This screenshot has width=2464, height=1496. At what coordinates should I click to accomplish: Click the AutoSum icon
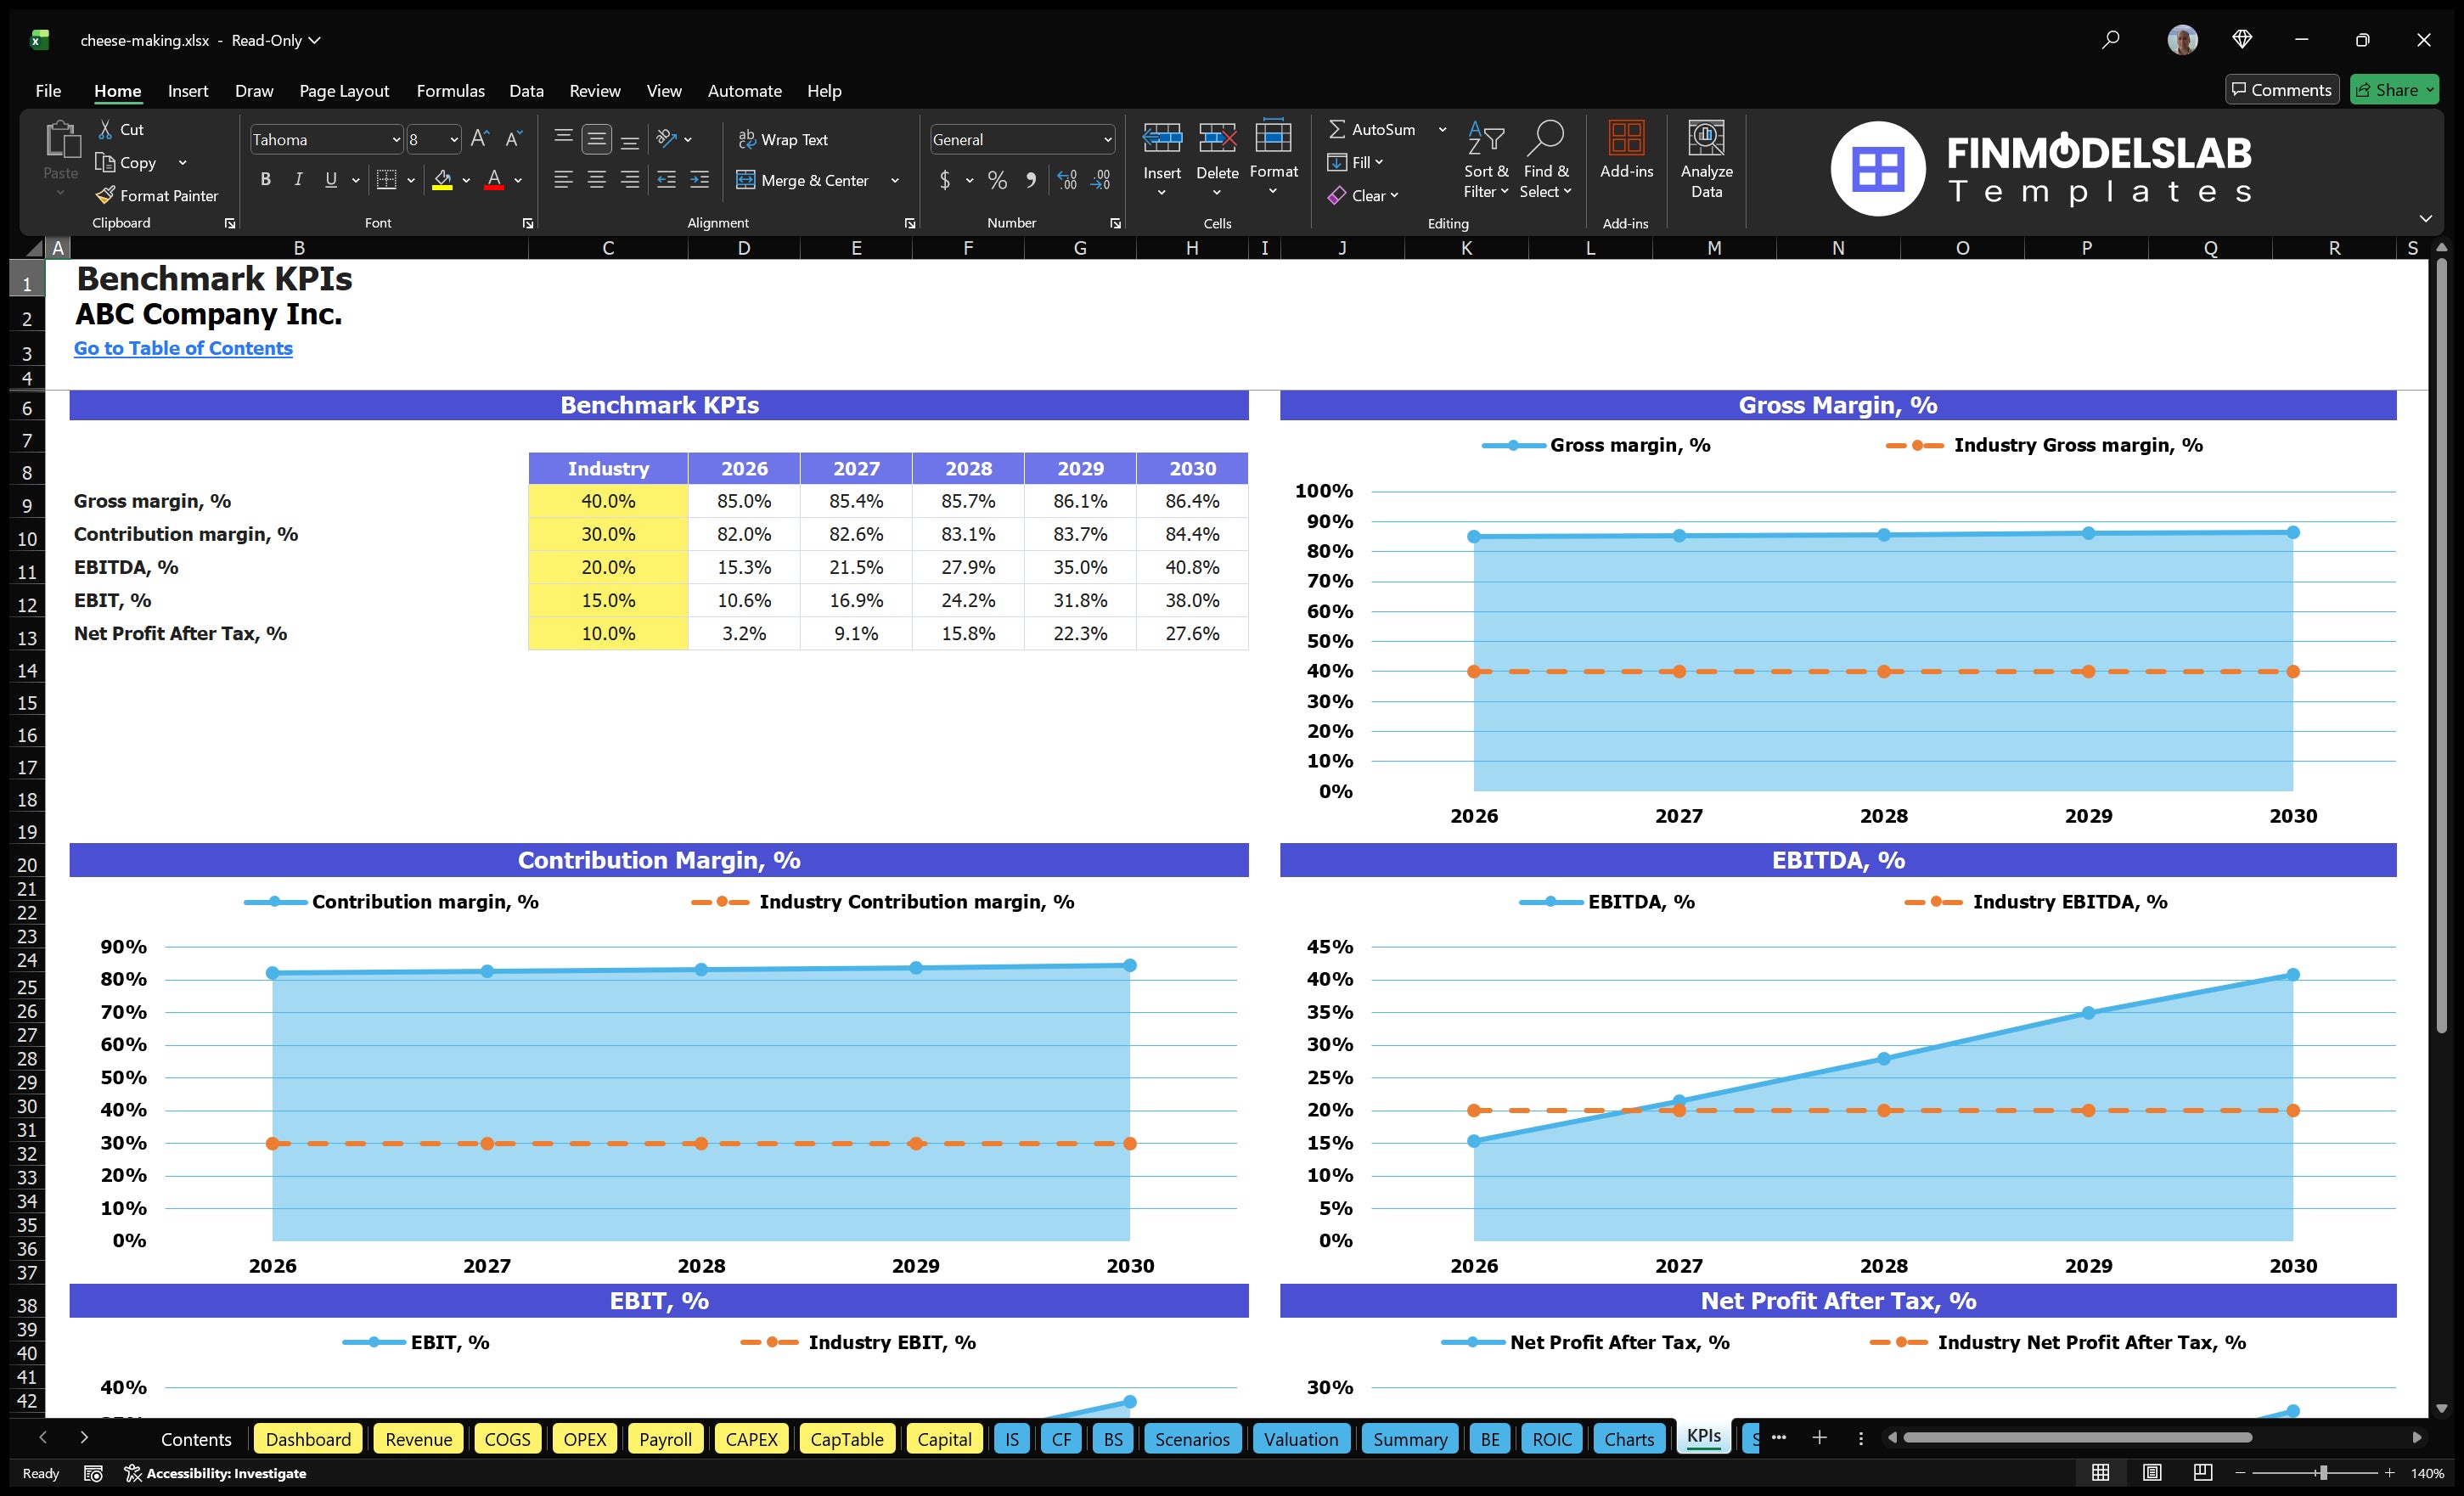[x=1339, y=128]
